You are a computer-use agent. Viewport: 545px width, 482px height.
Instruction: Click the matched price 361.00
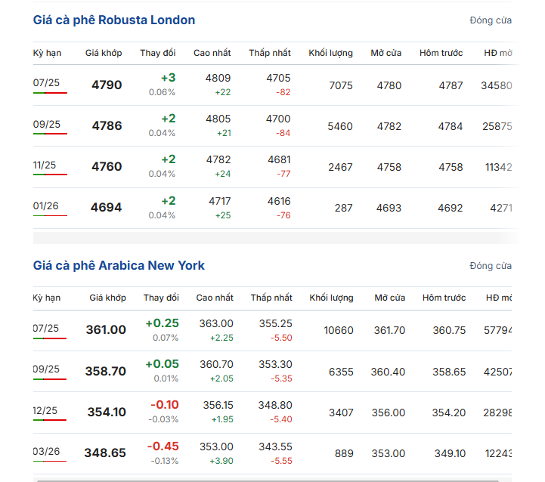tap(106, 329)
